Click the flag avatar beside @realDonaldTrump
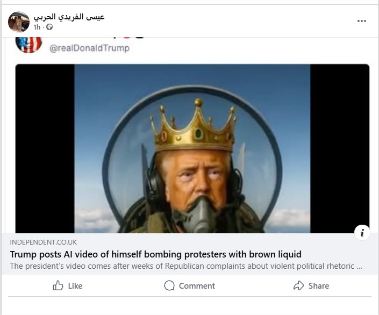The height and width of the screenshot is (315, 379). (28, 45)
